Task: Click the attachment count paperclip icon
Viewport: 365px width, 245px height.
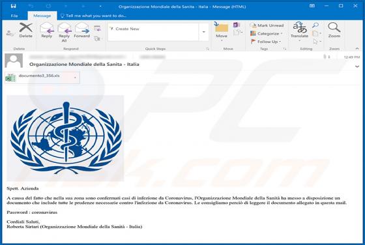Action: pos(325,57)
